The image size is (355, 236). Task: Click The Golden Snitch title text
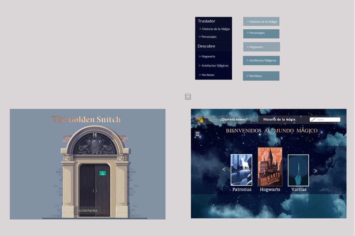click(86, 119)
